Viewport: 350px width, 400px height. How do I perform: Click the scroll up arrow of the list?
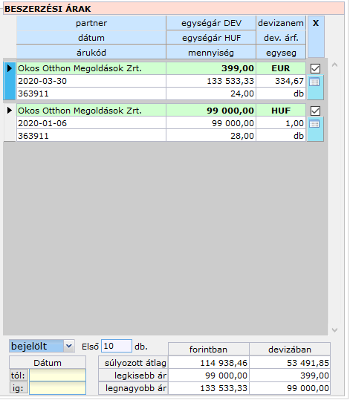click(334, 65)
